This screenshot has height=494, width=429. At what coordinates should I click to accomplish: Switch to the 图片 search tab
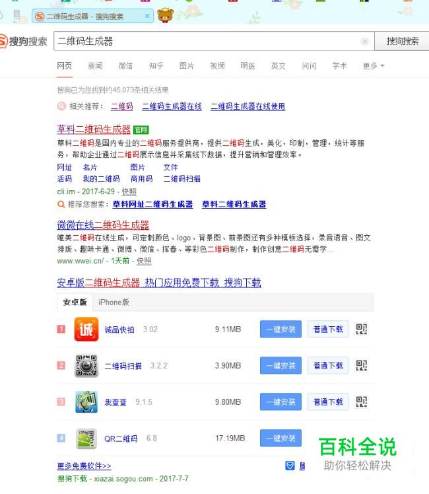point(187,66)
